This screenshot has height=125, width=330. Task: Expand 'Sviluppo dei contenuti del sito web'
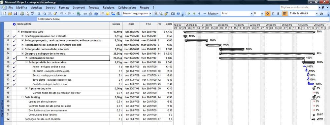click(x=22, y=49)
